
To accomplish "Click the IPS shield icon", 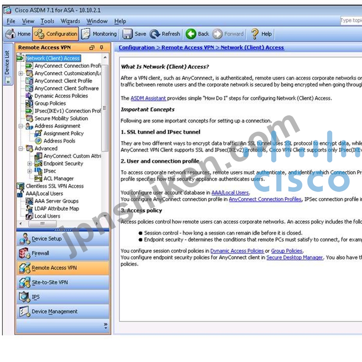I will tap(25, 297).
